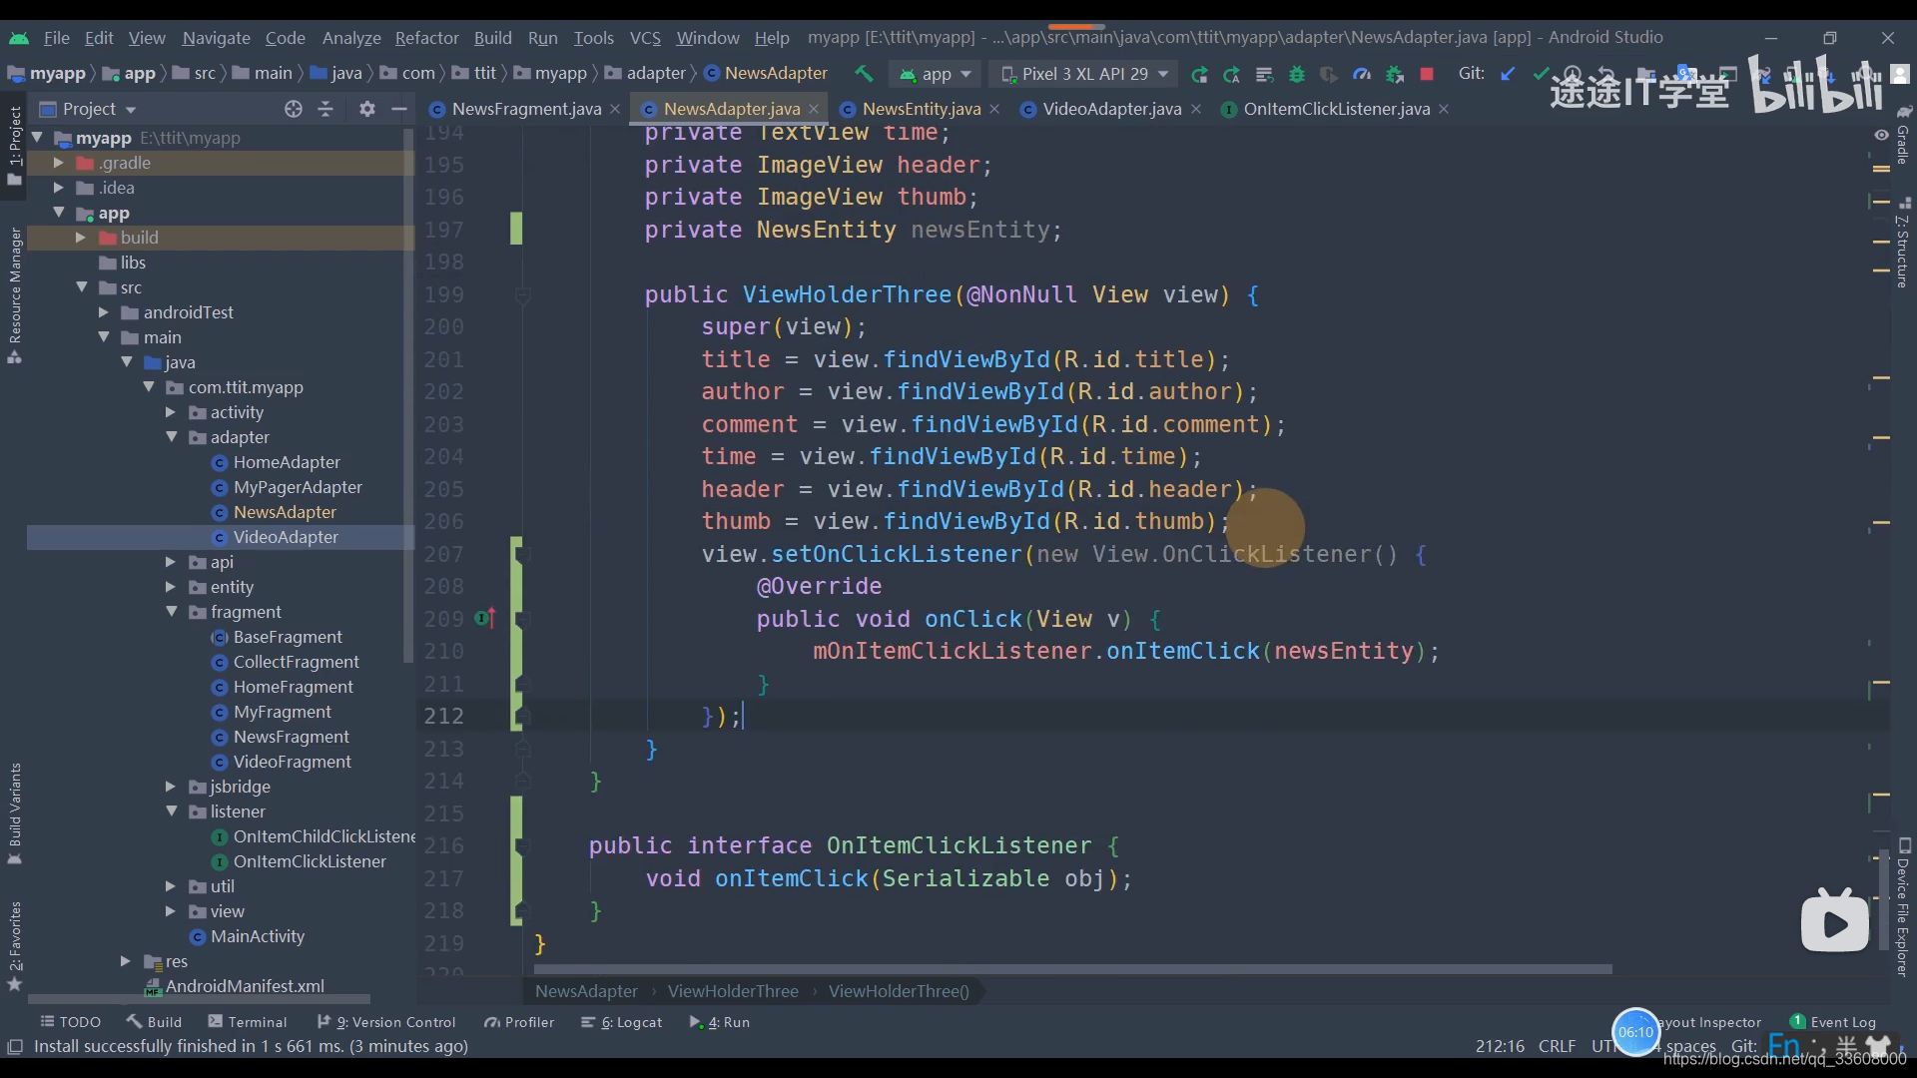1917x1078 pixels.
Task: Close the NewsAdapter.java tab
Action: (x=814, y=109)
